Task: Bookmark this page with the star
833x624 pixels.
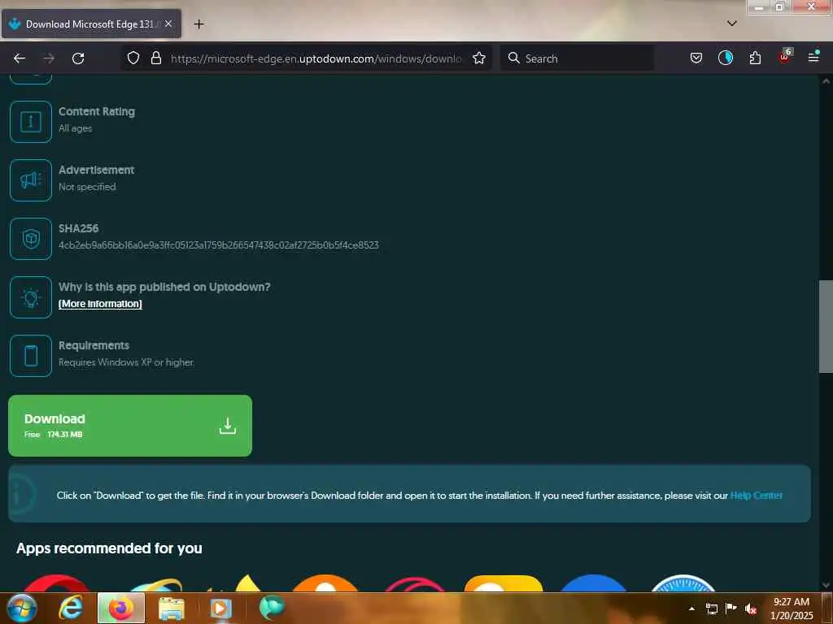Action: [479, 58]
